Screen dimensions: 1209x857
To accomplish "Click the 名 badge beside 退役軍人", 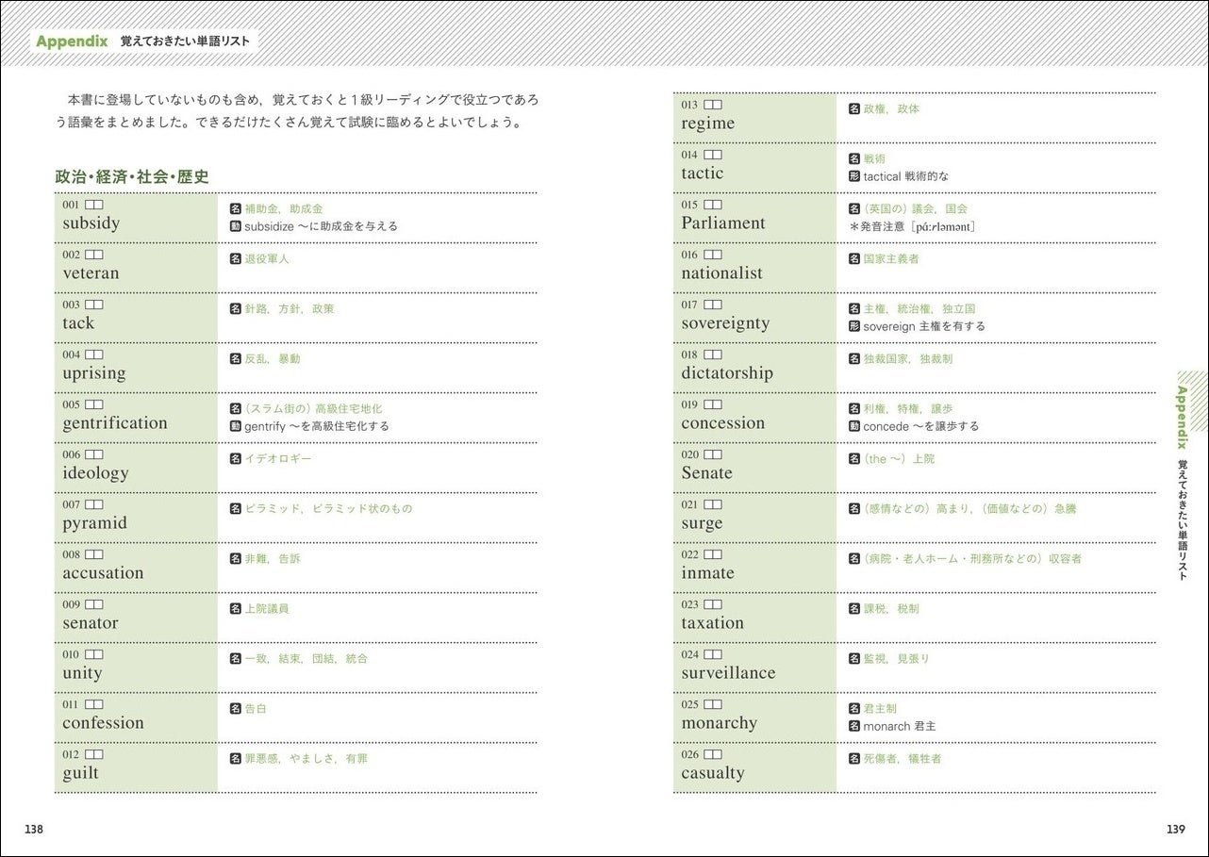I will click(236, 258).
